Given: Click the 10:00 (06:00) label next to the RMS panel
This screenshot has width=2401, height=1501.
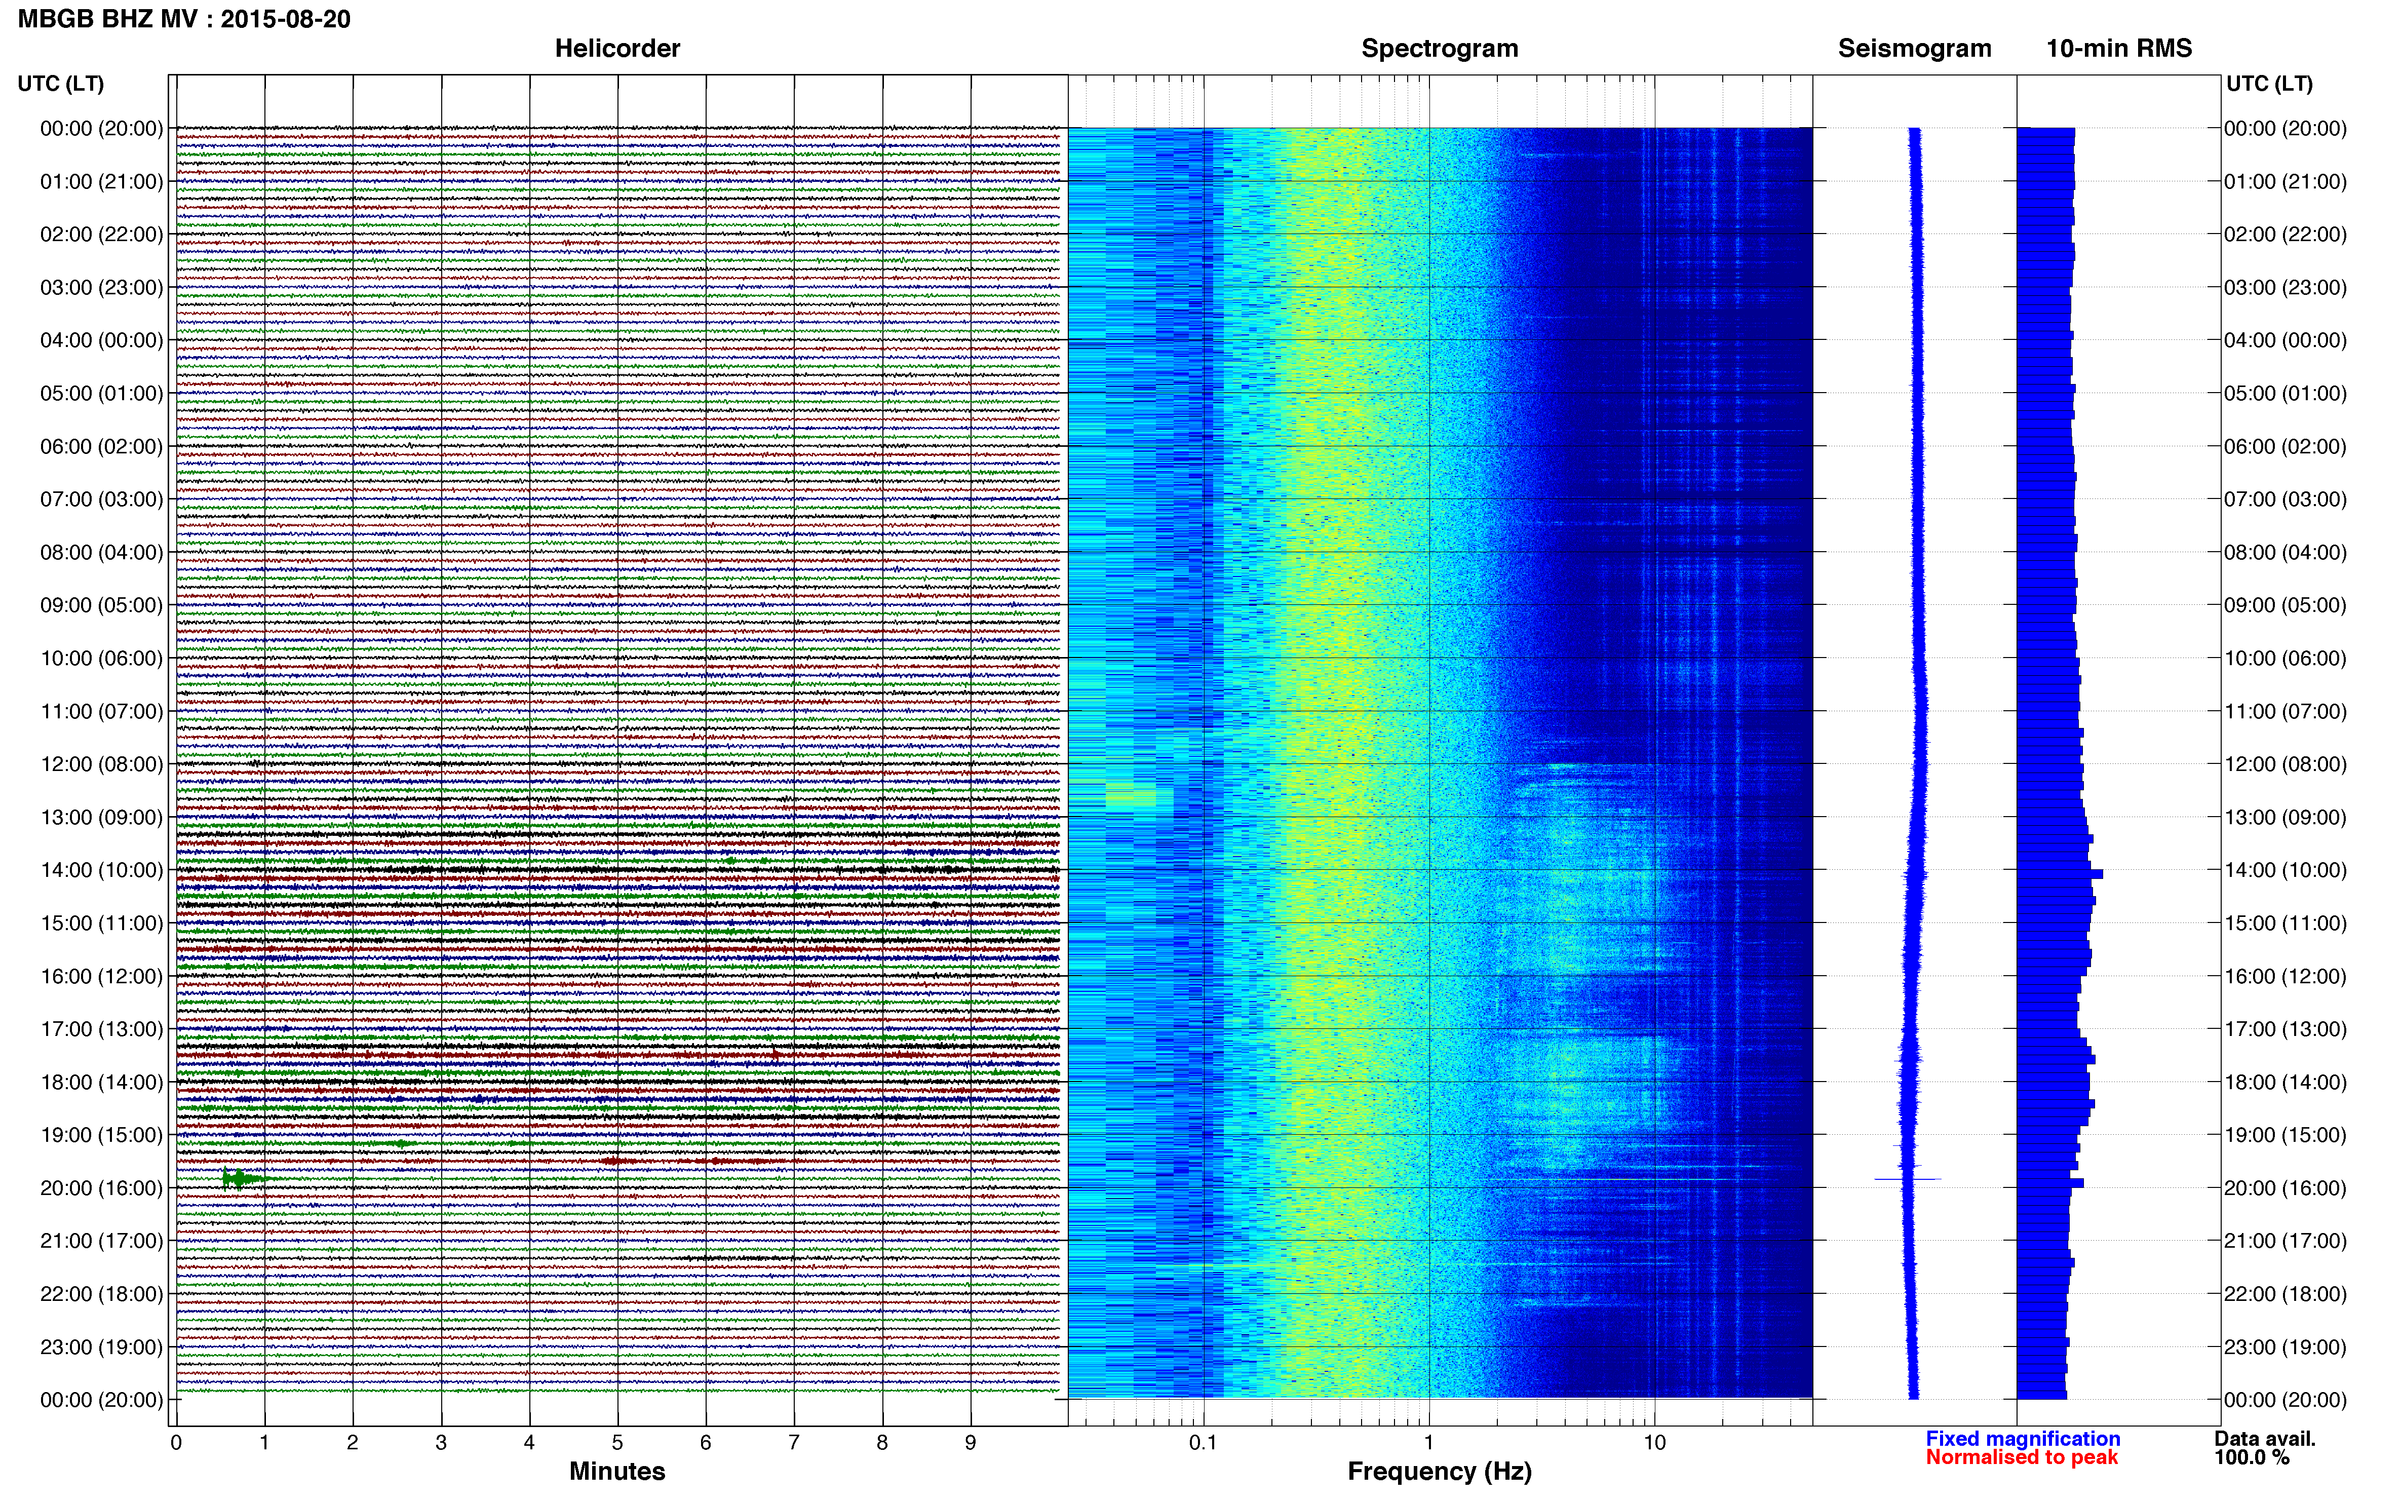Looking at the screenshot, I should tap(2285, 658).
